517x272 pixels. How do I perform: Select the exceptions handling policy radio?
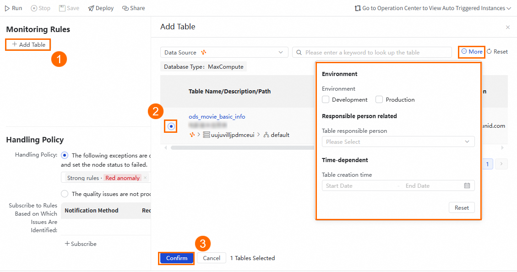tap(65, 155)
